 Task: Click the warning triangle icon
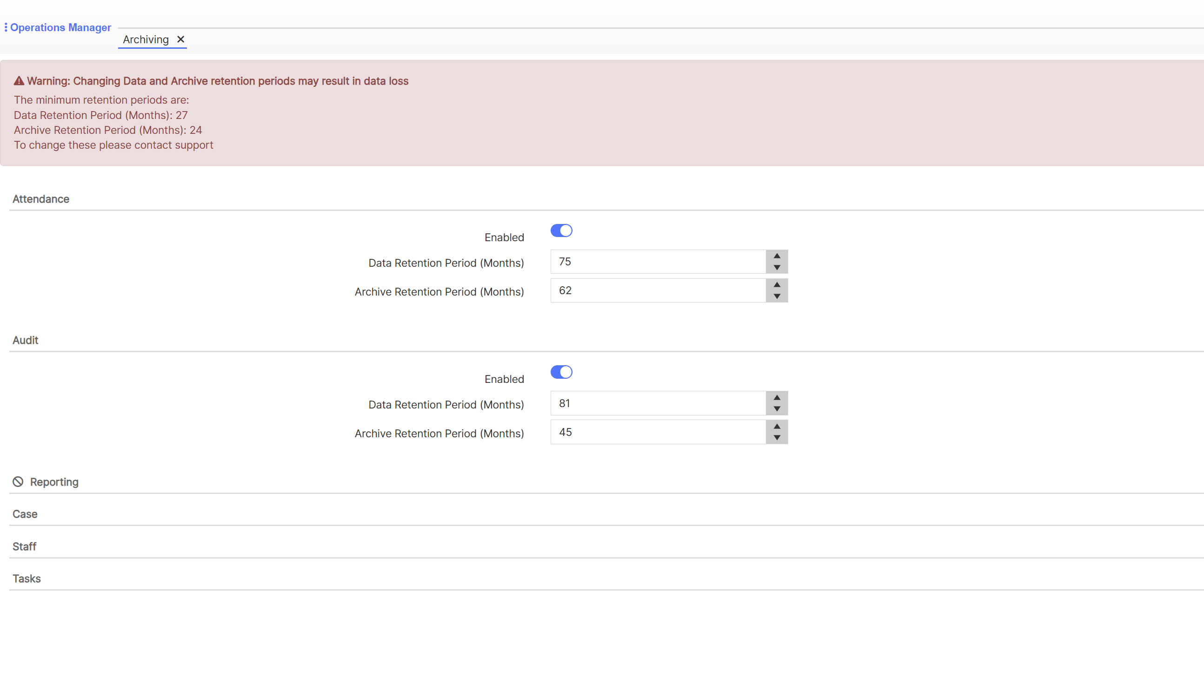pos(18,81)
